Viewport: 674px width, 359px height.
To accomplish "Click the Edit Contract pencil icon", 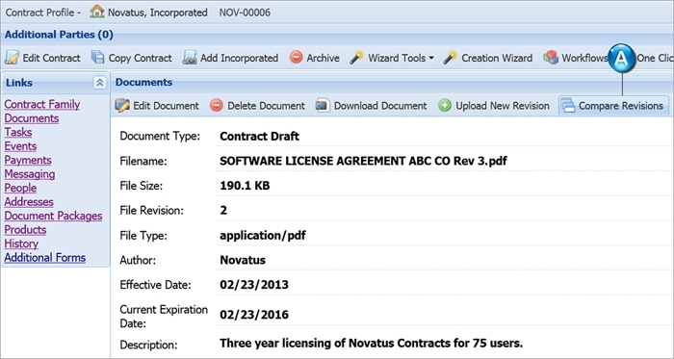I will coord(12,58).
